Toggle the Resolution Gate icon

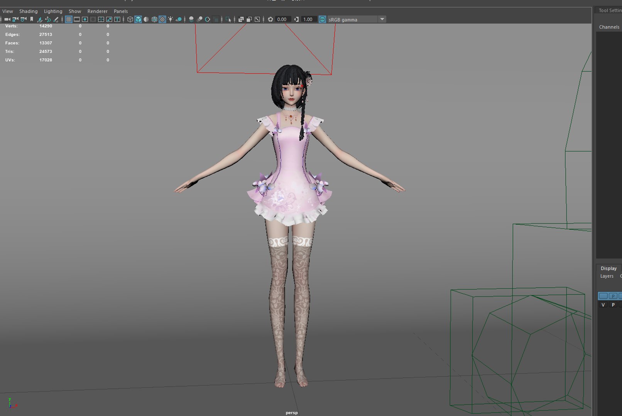click(85, 19)
